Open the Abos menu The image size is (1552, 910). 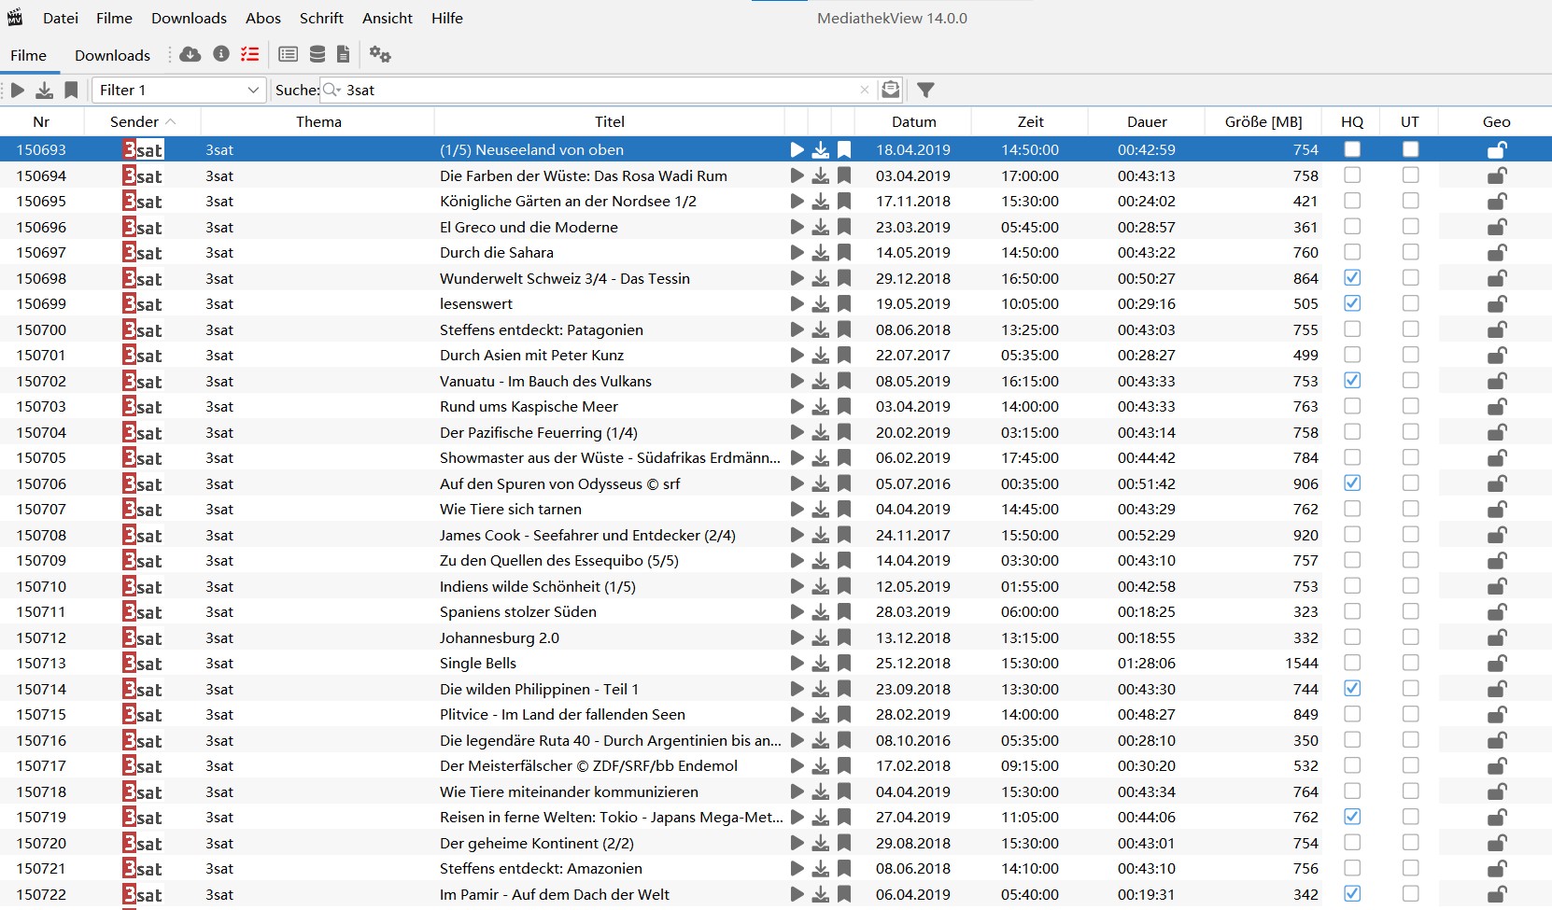click(x=263, y=18)
